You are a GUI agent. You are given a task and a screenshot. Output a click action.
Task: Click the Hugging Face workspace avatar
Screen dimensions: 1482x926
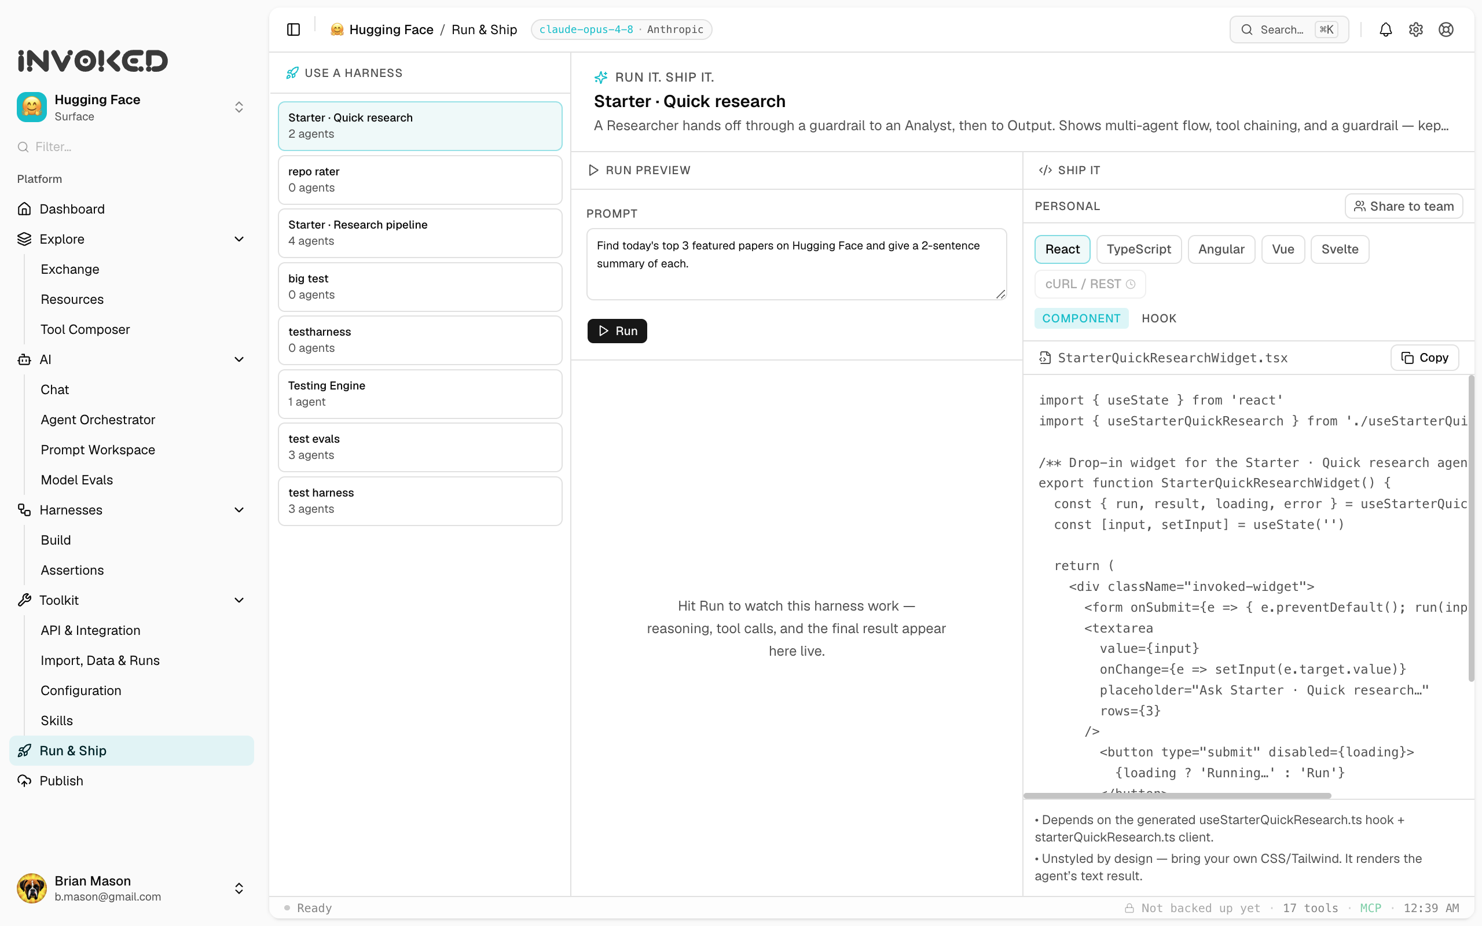32,107
